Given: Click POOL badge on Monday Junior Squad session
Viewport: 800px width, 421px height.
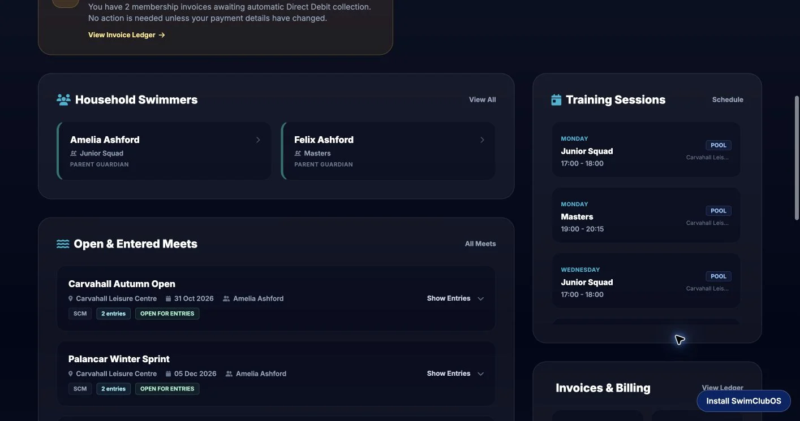Looking at the screenshot, I should (719, 145).
